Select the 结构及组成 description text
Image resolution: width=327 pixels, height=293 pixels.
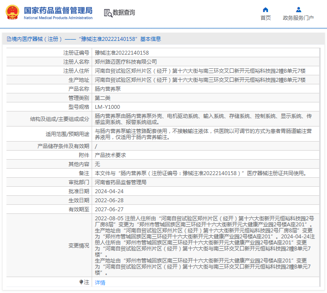click(204, 119)
